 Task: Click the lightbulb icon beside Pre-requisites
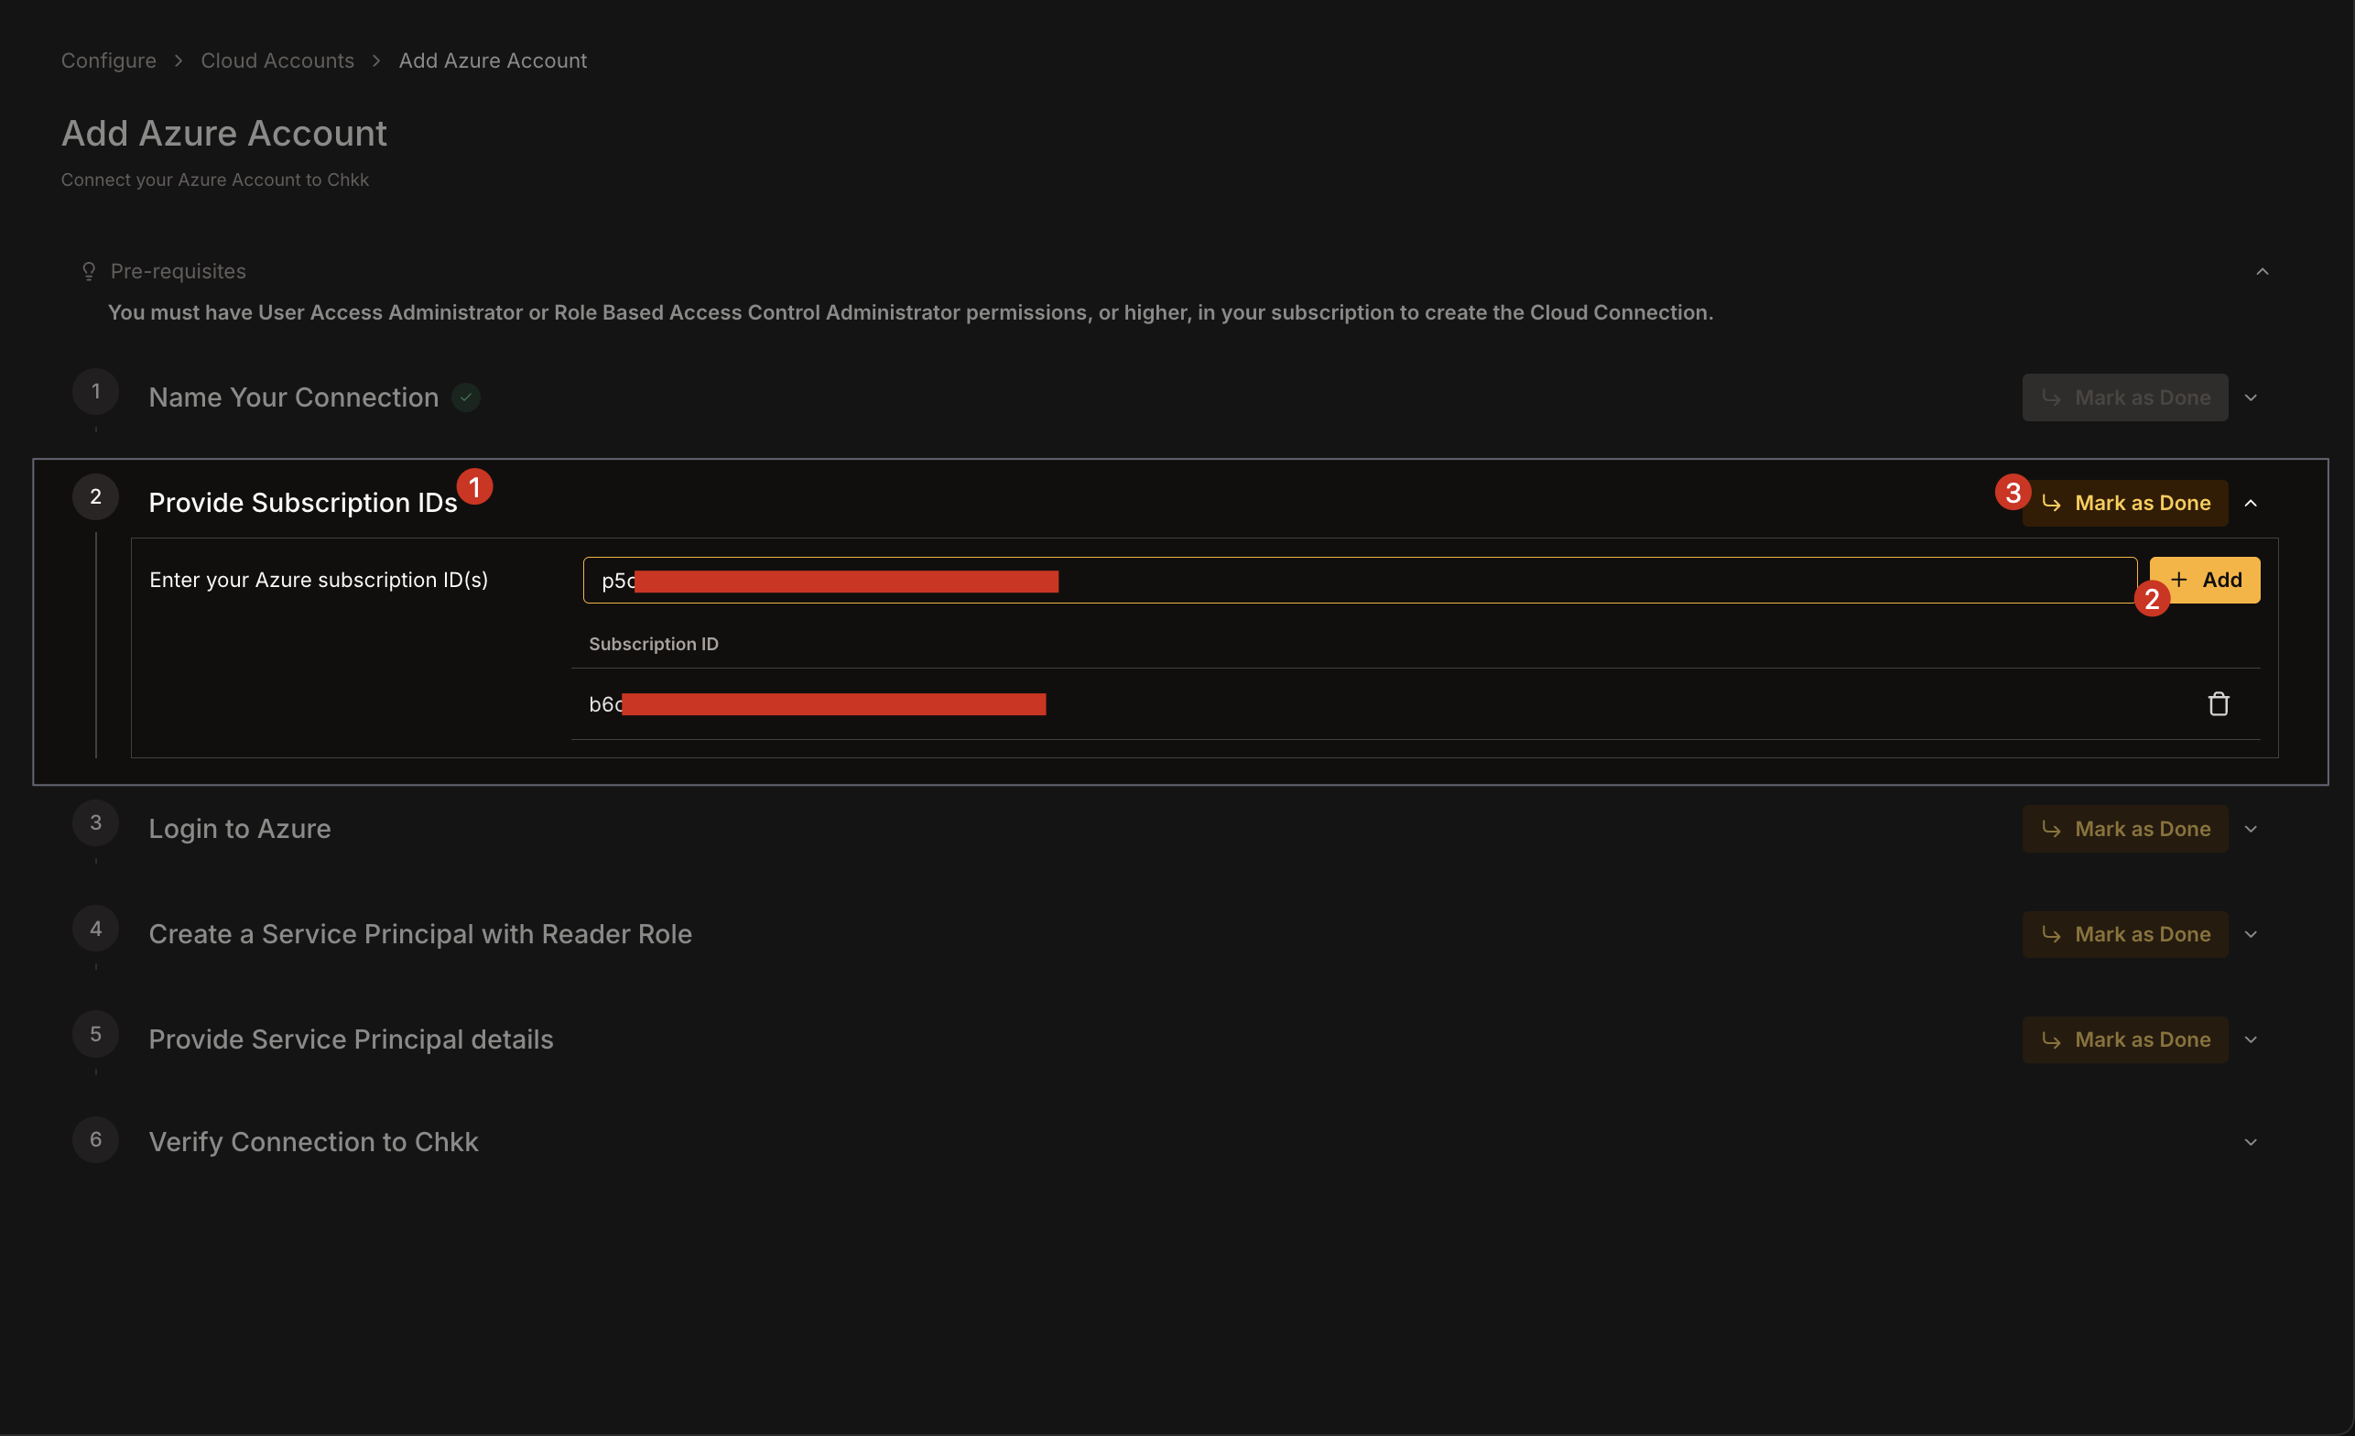(x=87, y=270)
